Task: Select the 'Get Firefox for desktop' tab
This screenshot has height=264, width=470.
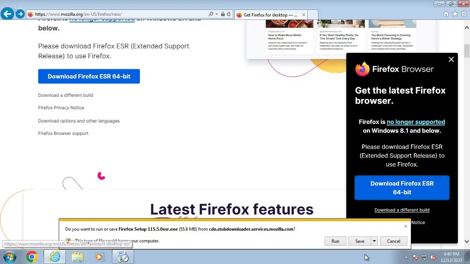Action: (x=271, y=15)
